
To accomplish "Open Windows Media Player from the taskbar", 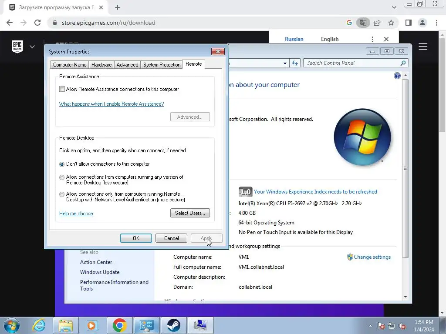I will [92, 325].
